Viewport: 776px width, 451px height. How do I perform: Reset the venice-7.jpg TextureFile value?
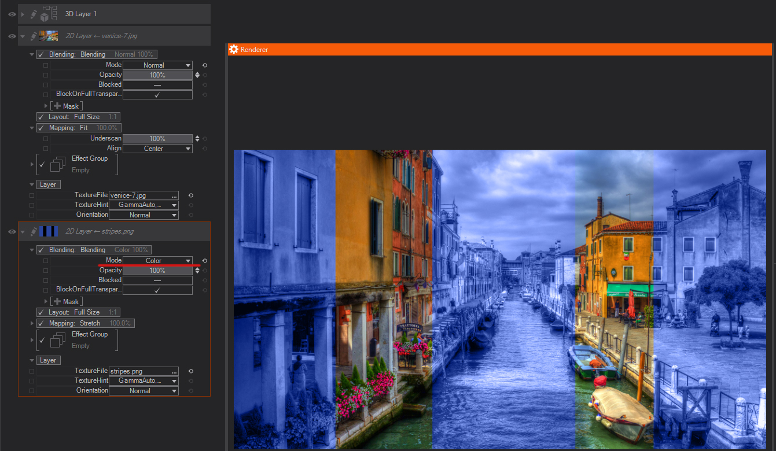click(x=190, y=195)
